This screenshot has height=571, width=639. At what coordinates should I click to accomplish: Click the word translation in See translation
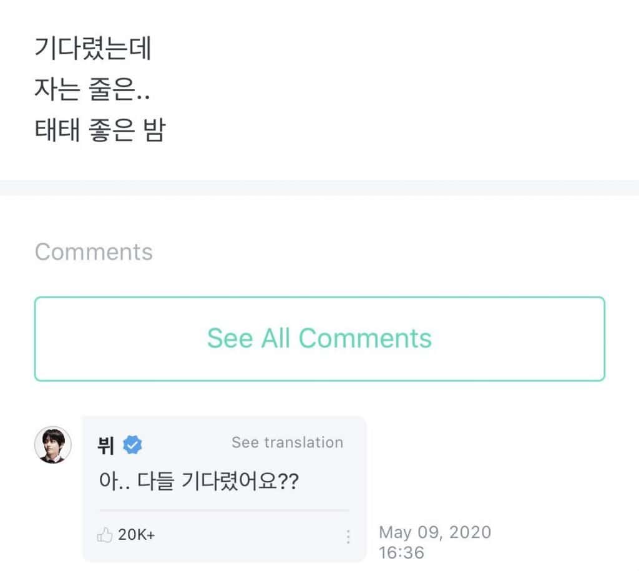[304, 442]
